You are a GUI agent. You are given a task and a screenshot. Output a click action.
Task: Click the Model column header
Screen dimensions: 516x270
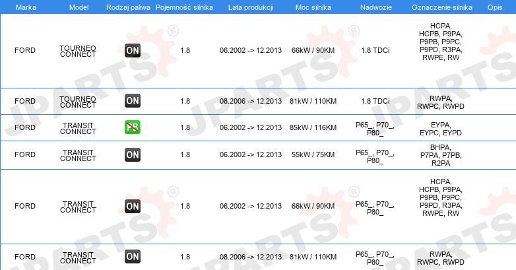tap(79, 7)
